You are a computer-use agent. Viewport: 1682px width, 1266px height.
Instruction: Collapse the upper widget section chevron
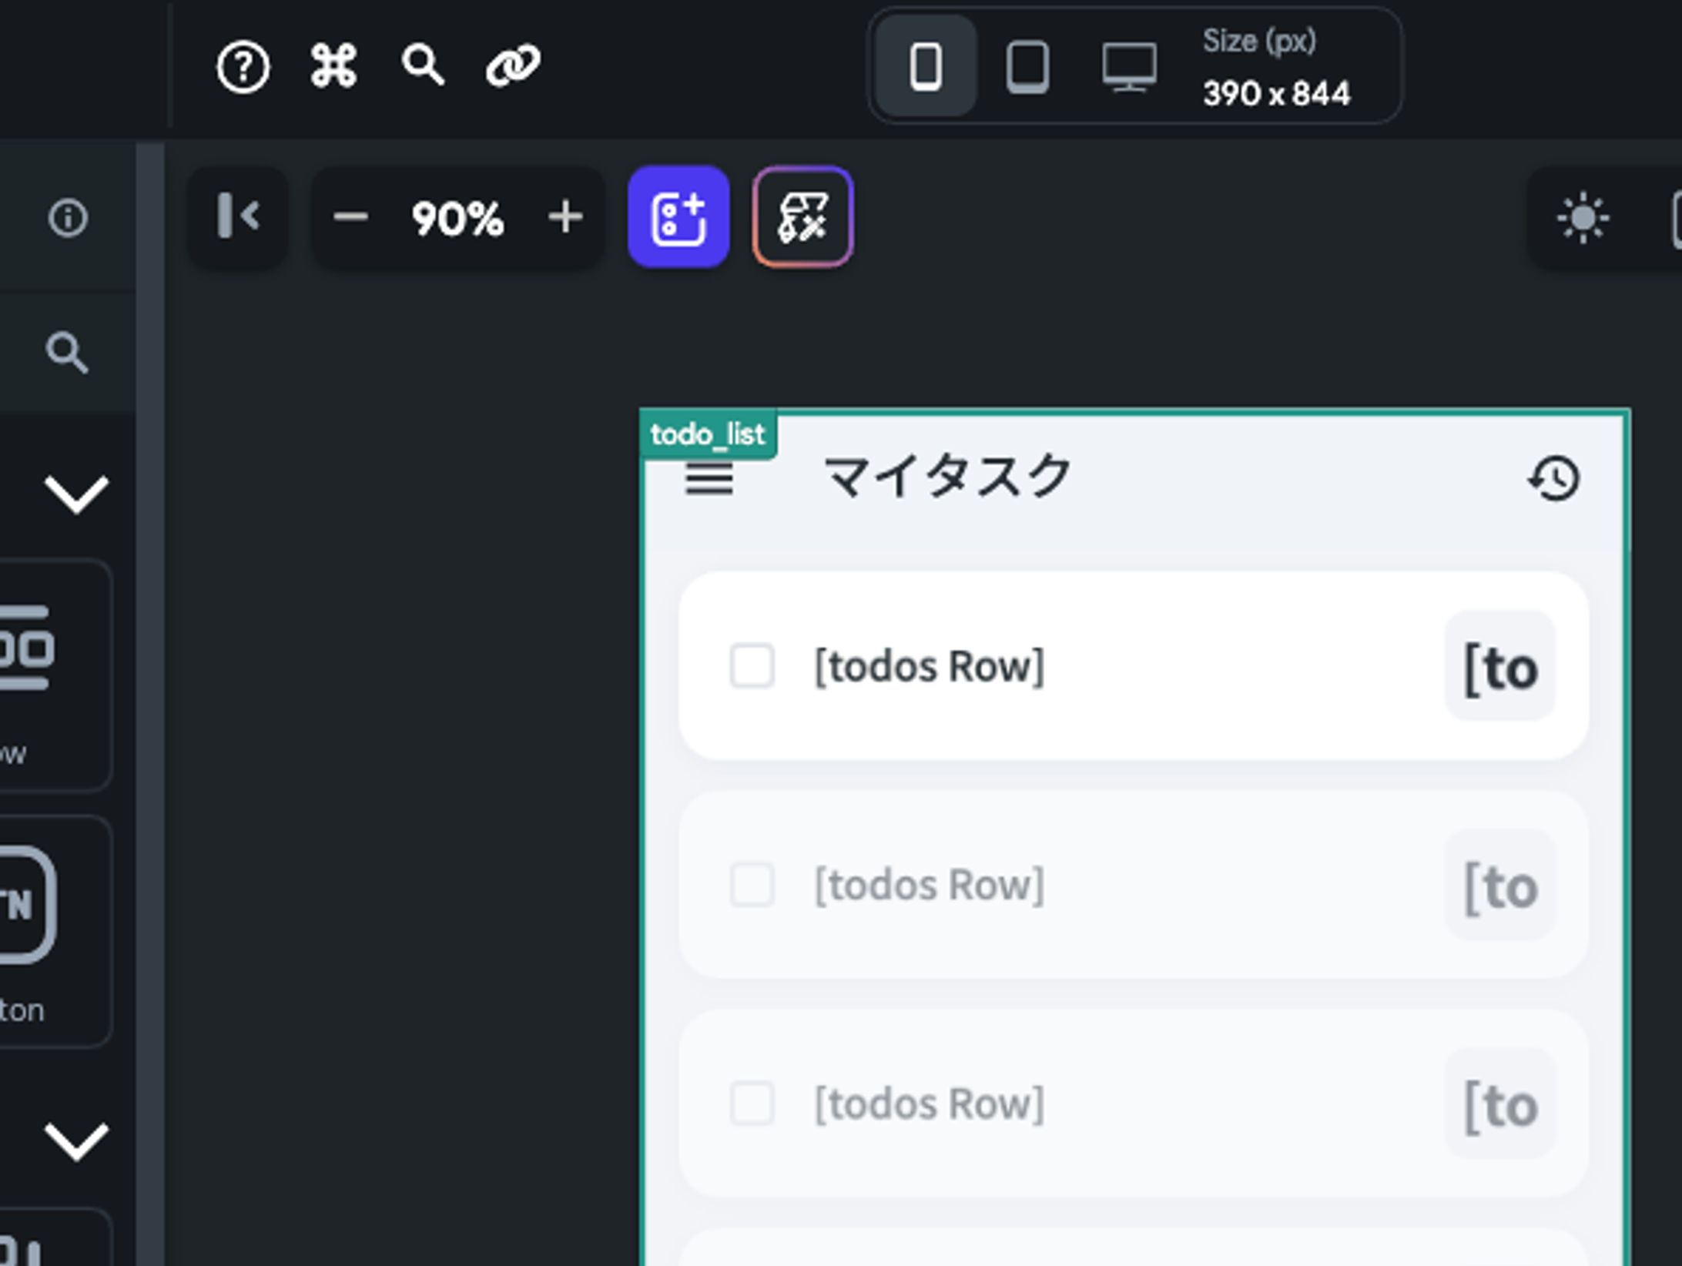[x=76, y=493]
